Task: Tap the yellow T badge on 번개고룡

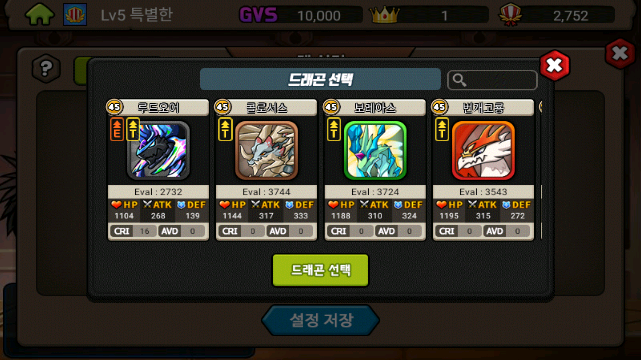Action: coord(442,130)
